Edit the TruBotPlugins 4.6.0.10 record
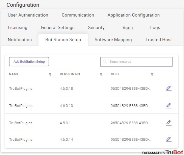This screenshot has height=155, width=184. pos(169,106)
